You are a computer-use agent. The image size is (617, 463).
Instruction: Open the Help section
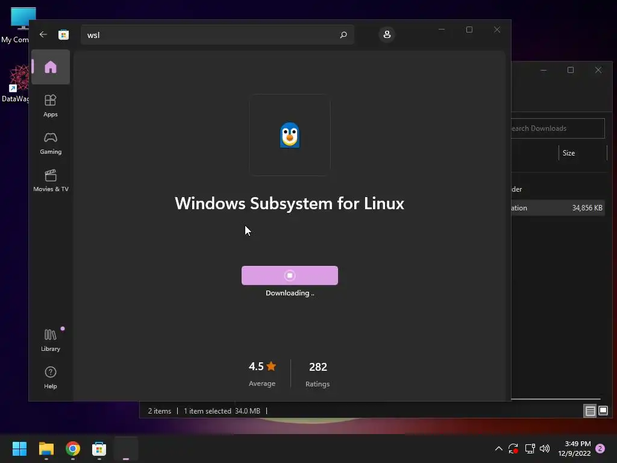[51, 377]
